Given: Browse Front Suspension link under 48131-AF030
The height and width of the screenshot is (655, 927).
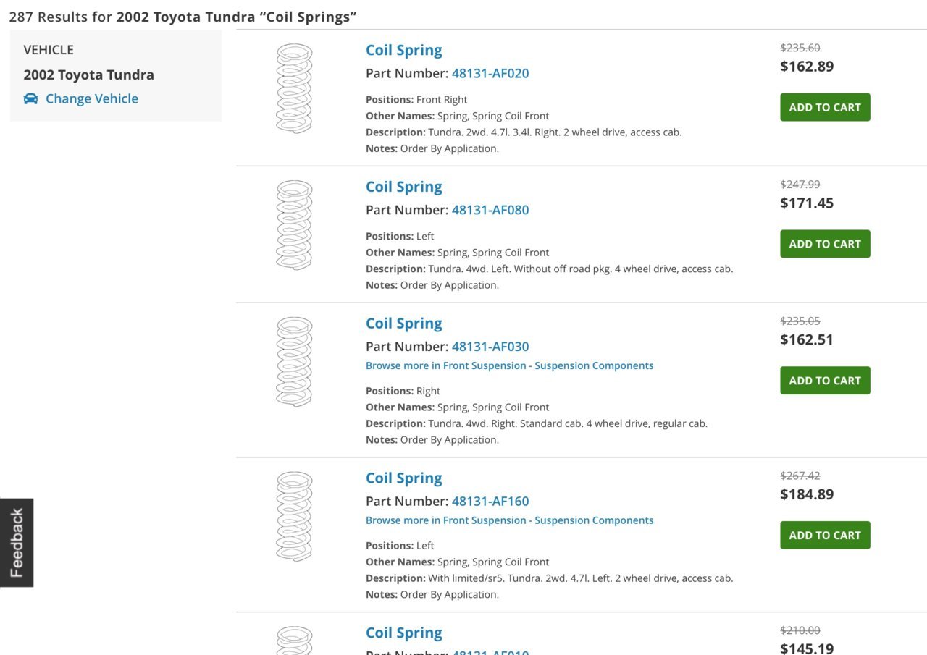Looking at the screenshot, I should coord(509,365).
